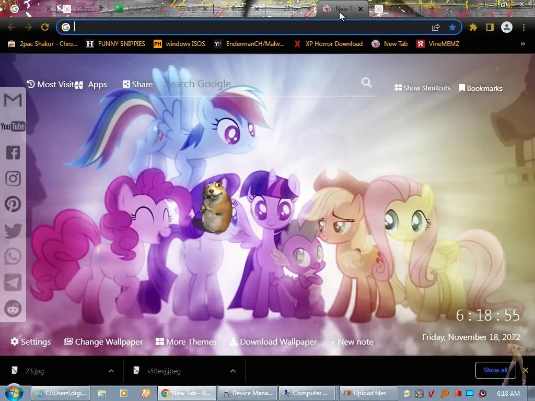This screenshot has height=401, width=535.
Task: Open Windows Media Player taskbar icon
Action: pyautogui.click(x=123, y=393)
